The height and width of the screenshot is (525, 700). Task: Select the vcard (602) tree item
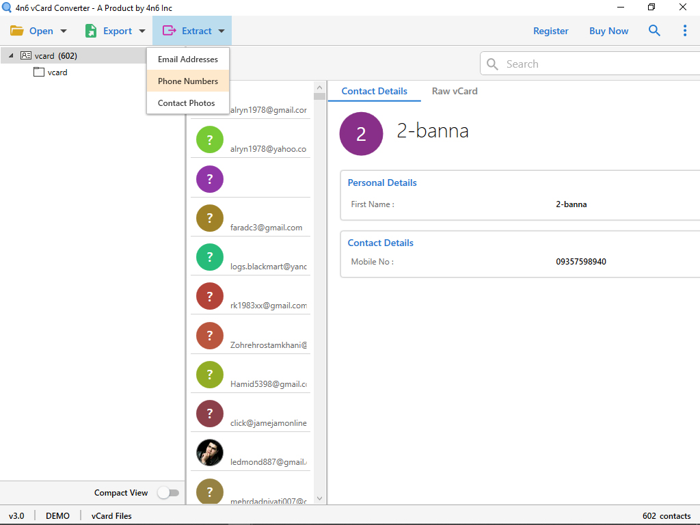coord(73,55)
